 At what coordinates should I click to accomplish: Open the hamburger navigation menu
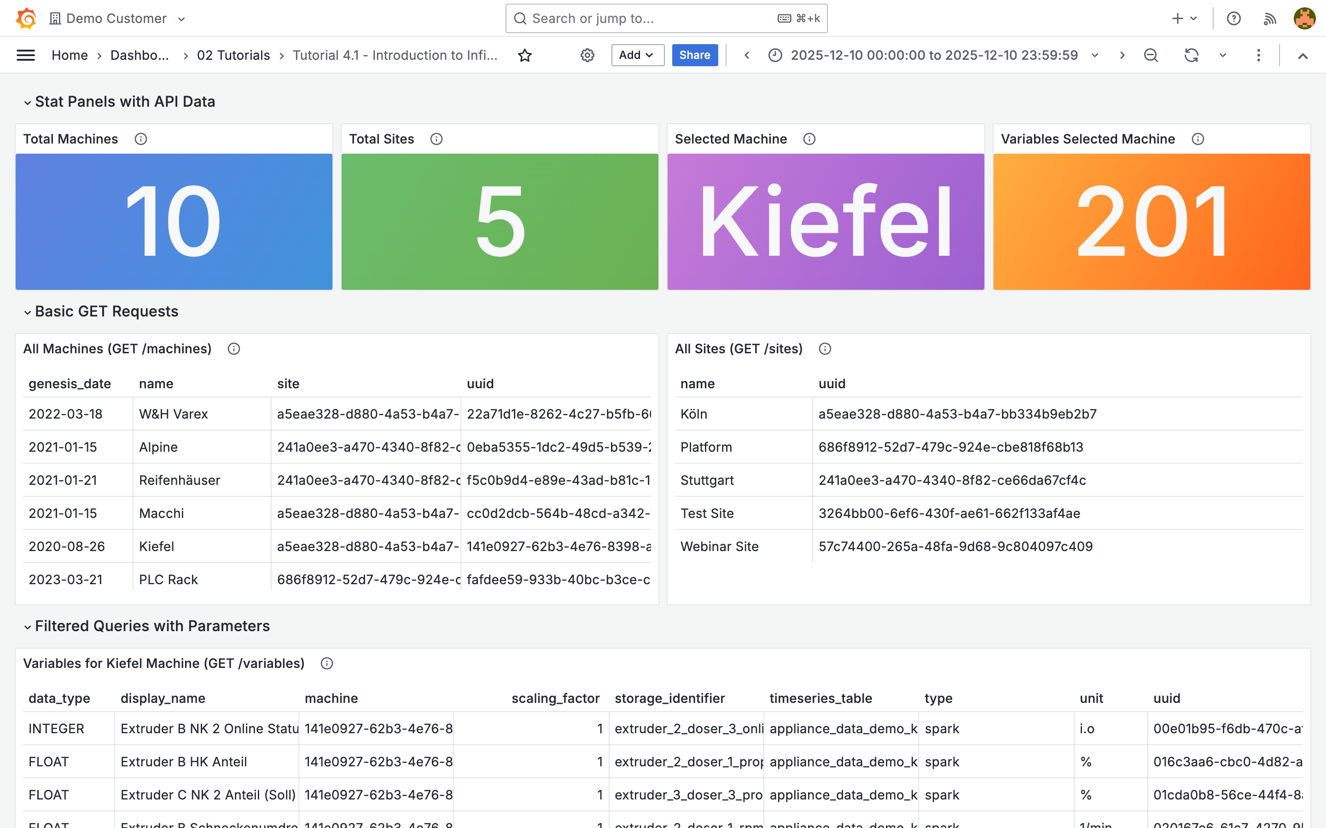point(26,55)
